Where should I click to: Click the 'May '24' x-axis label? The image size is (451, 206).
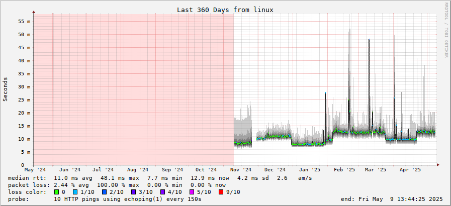[35, 170]
